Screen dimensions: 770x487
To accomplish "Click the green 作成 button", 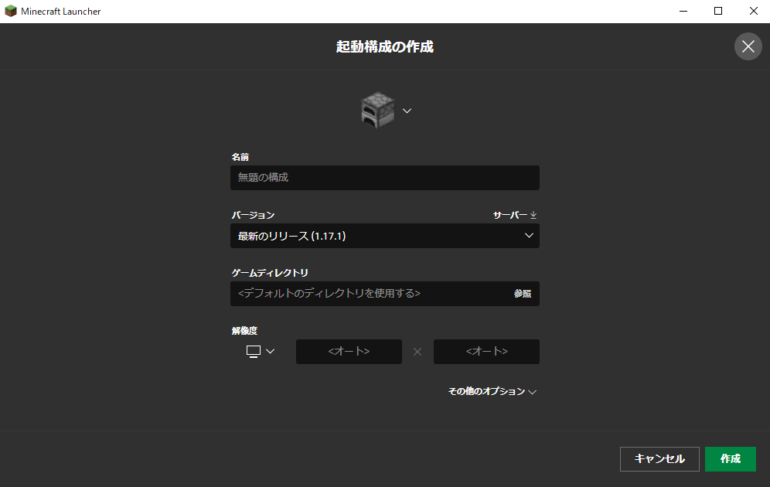I will pos(730,458).
